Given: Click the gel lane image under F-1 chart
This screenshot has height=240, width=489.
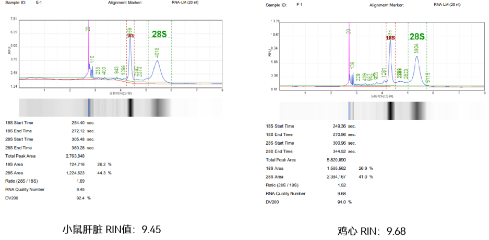Looking at the screenshot, I should point(380,111).
